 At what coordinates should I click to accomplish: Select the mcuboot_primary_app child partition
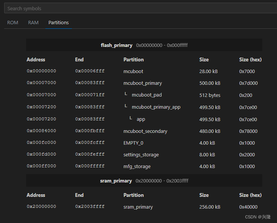coord(156,107)
